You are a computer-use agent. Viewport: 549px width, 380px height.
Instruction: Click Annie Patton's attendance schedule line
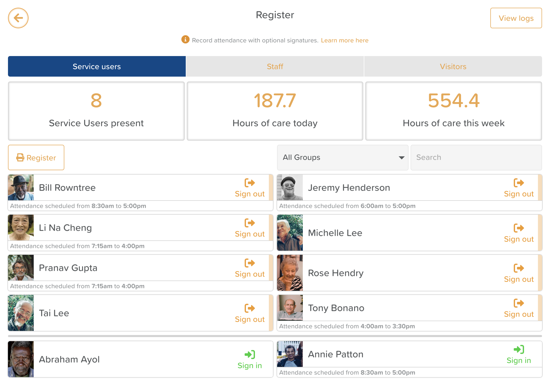pos(347,373)
